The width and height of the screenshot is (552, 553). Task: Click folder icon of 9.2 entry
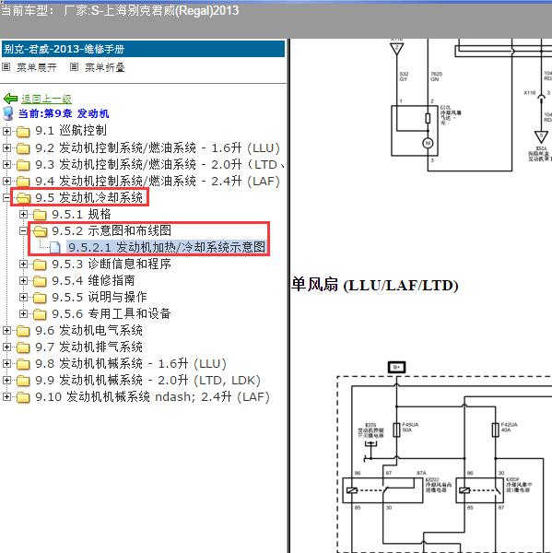23,148
